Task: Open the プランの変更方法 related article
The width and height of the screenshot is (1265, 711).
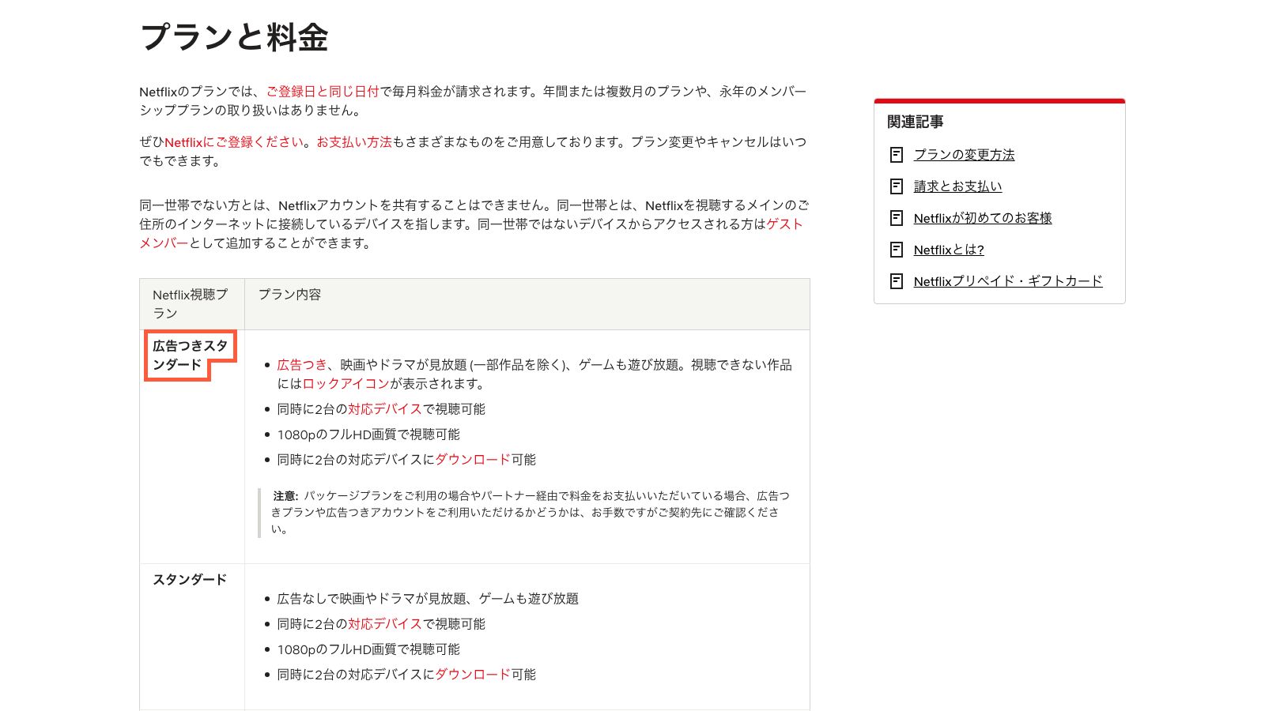Action: pos(964,155)
